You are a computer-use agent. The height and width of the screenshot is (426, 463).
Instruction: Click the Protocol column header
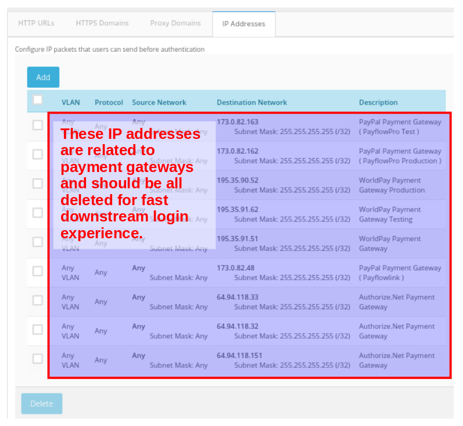pyautogui.click(x=109, y=102)
